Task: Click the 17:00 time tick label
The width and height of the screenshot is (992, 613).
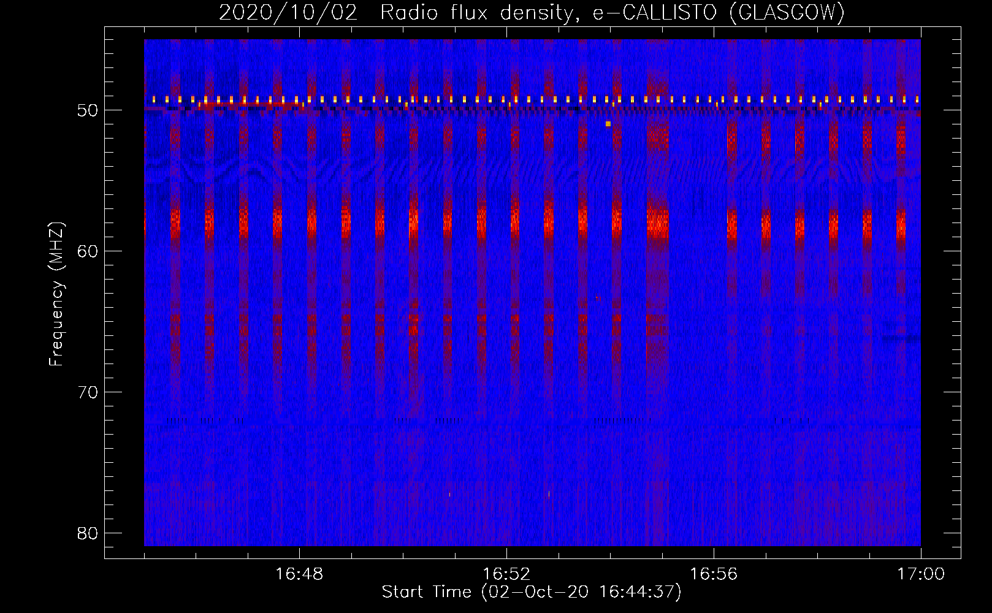Action: pyautogui.click(x=920, y=574)
